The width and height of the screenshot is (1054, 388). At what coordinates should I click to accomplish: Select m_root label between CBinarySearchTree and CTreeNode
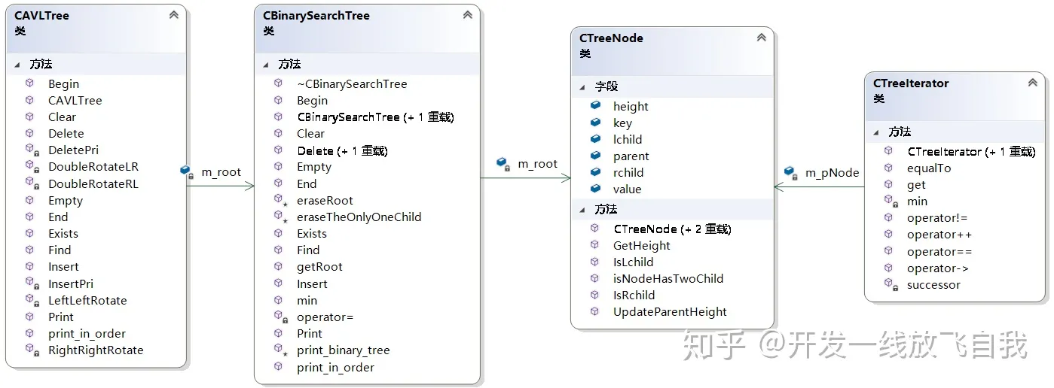pyautogui.click(x=538, y=163)
